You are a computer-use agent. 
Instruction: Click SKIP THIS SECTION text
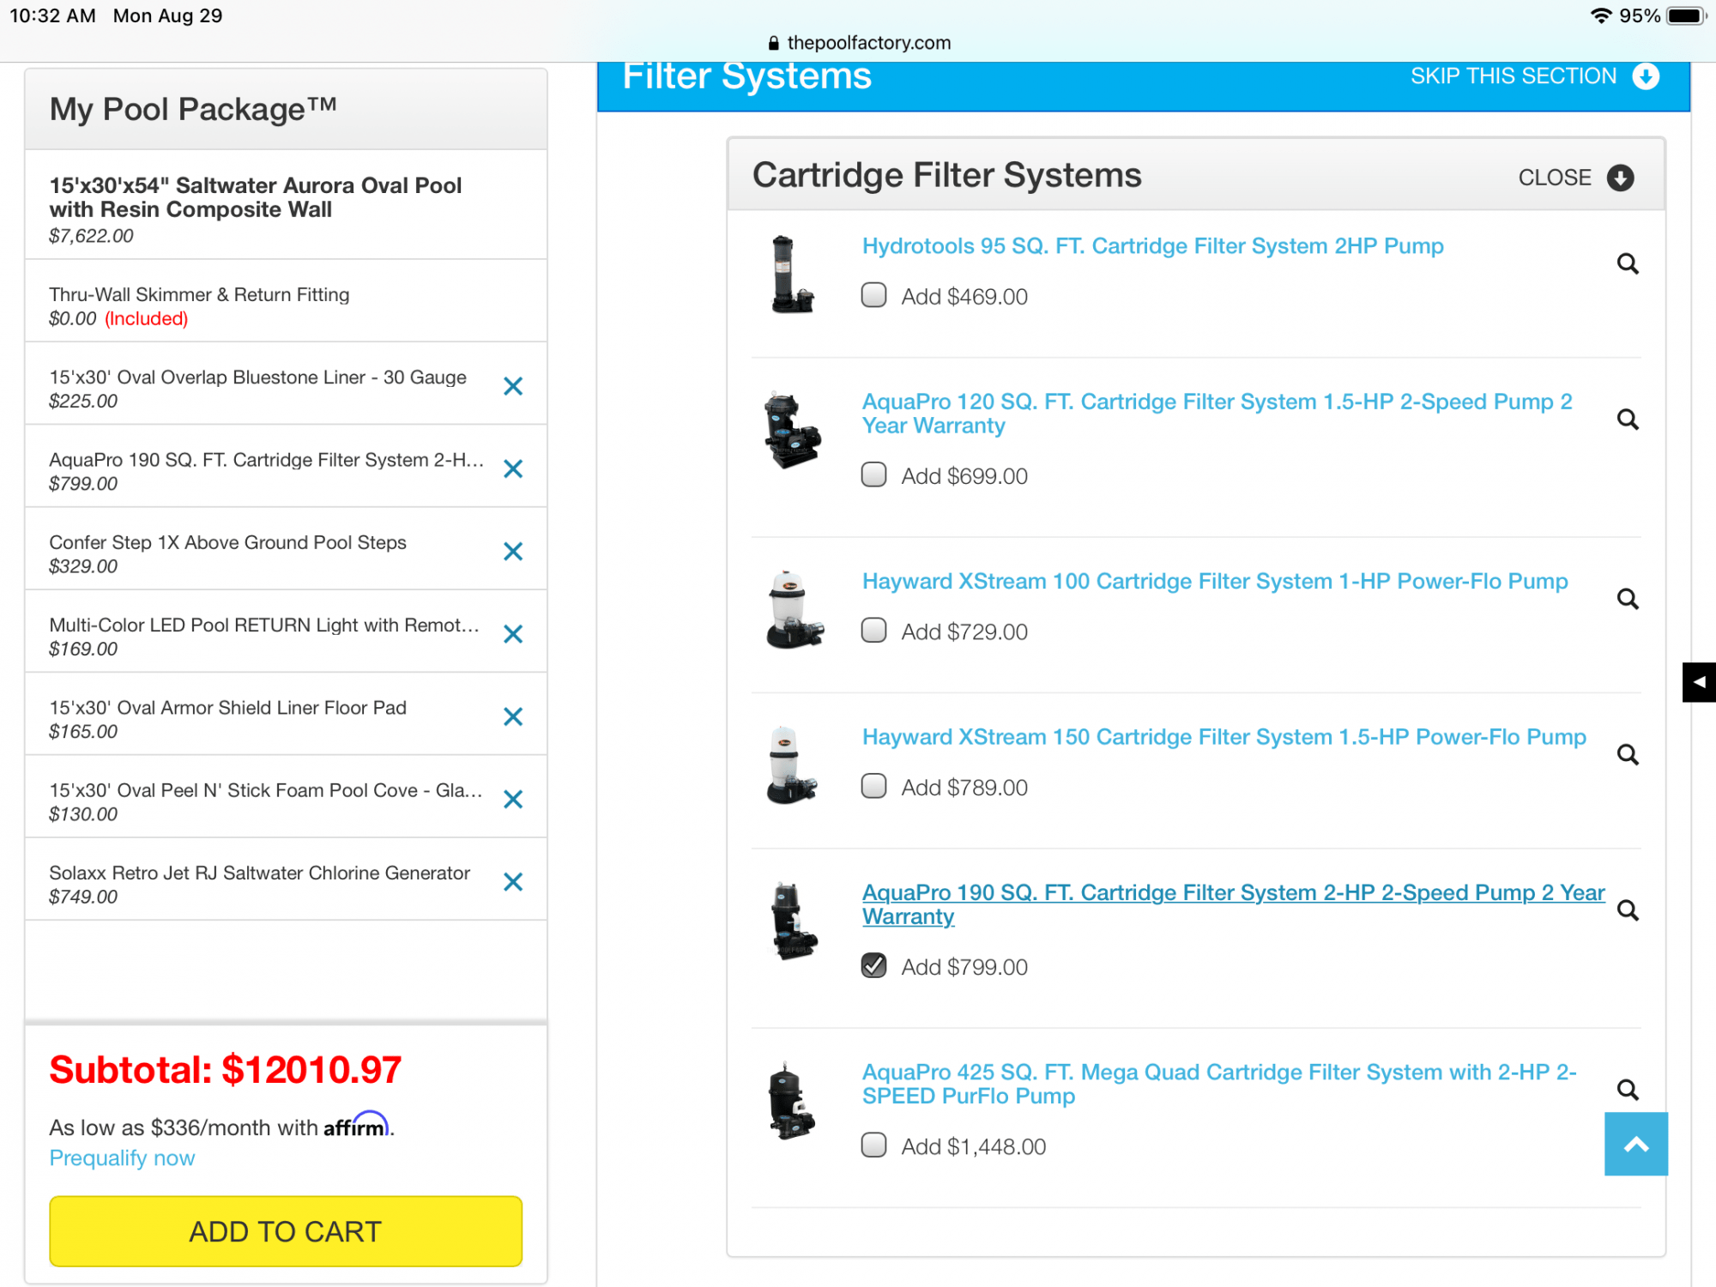[1513, 76]
